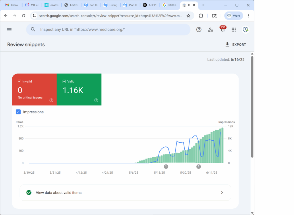Click the Invalid red status card
Image resolution: width=294 pixels, height=215 pixels.
(x=34, y=89)
